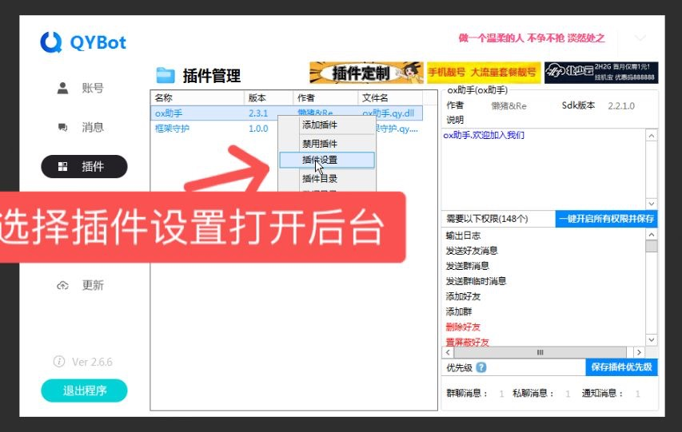This screenshot has height=432, width=682.
Task: Sort by the 名称 column header
Action: pos(197,97)
